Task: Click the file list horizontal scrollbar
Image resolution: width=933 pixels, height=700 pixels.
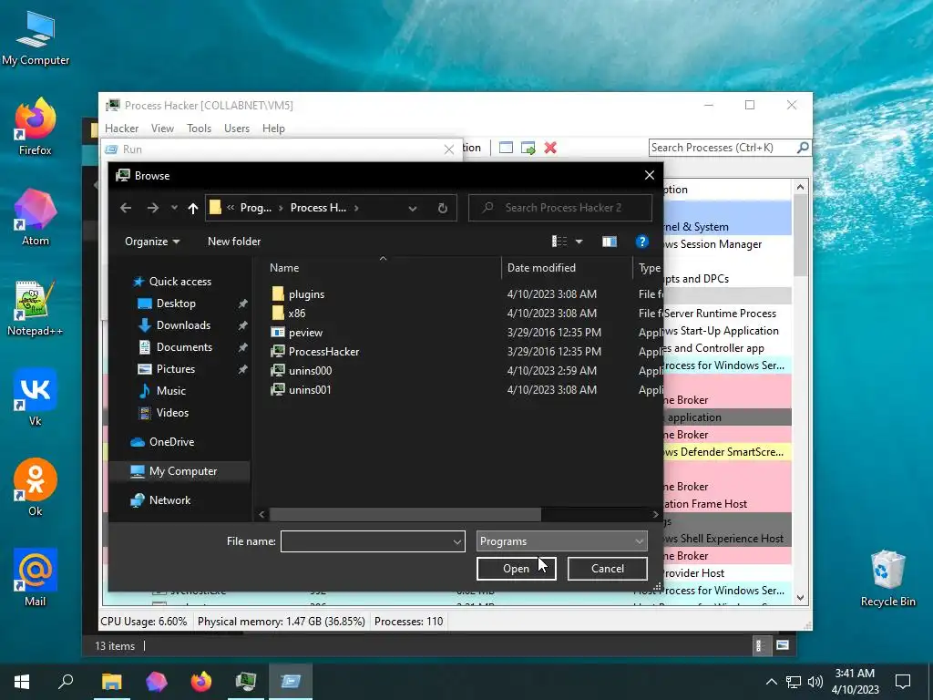Action: [x=405, y=514]
